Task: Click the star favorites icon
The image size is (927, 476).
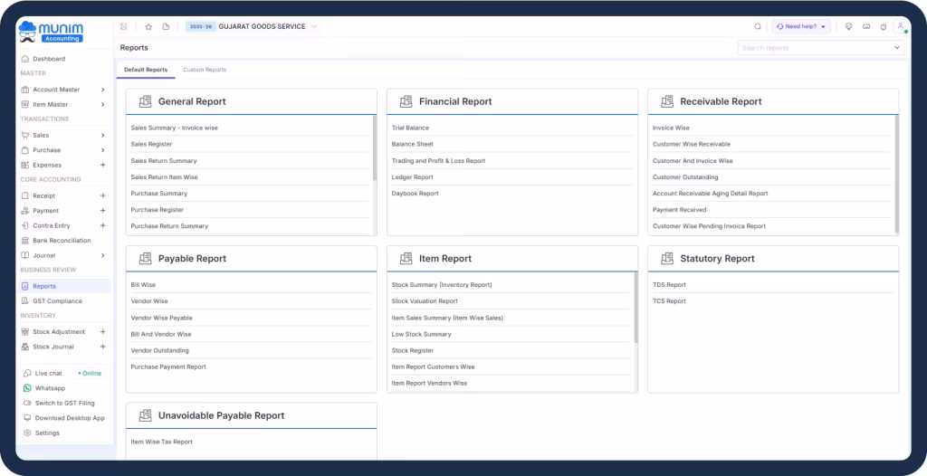Action: [x=149, y=26]
